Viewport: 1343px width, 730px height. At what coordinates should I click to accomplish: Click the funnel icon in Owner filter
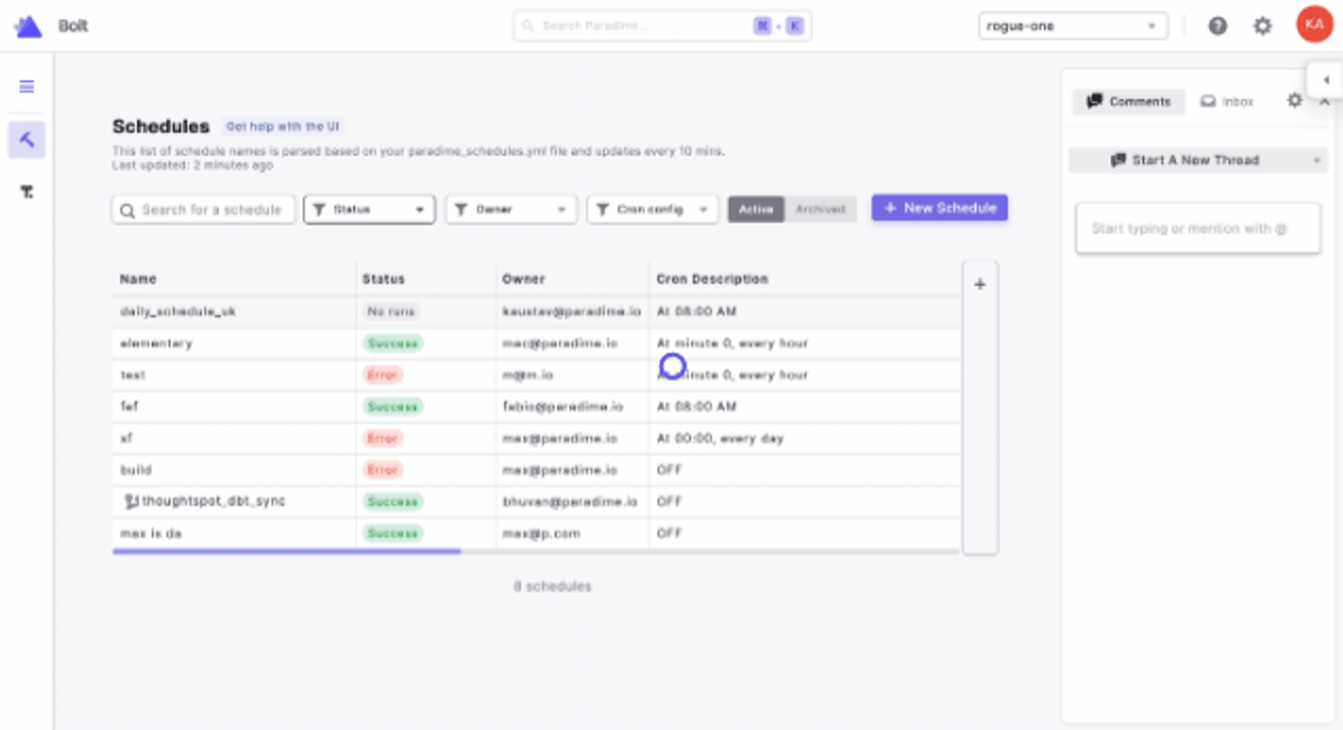pyautogui.click(x=461, y=210)
